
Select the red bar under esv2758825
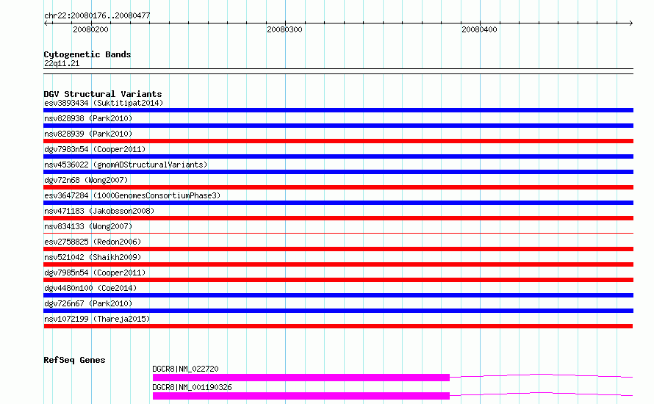point(338,249)
